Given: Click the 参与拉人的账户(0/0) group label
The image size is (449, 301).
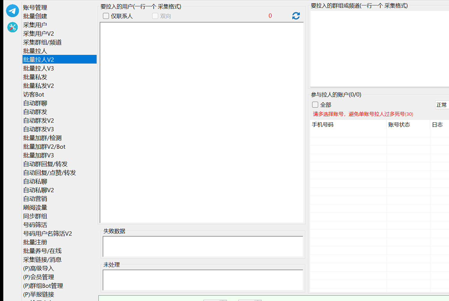Looking at the screenshot, I should click(336, 95).
